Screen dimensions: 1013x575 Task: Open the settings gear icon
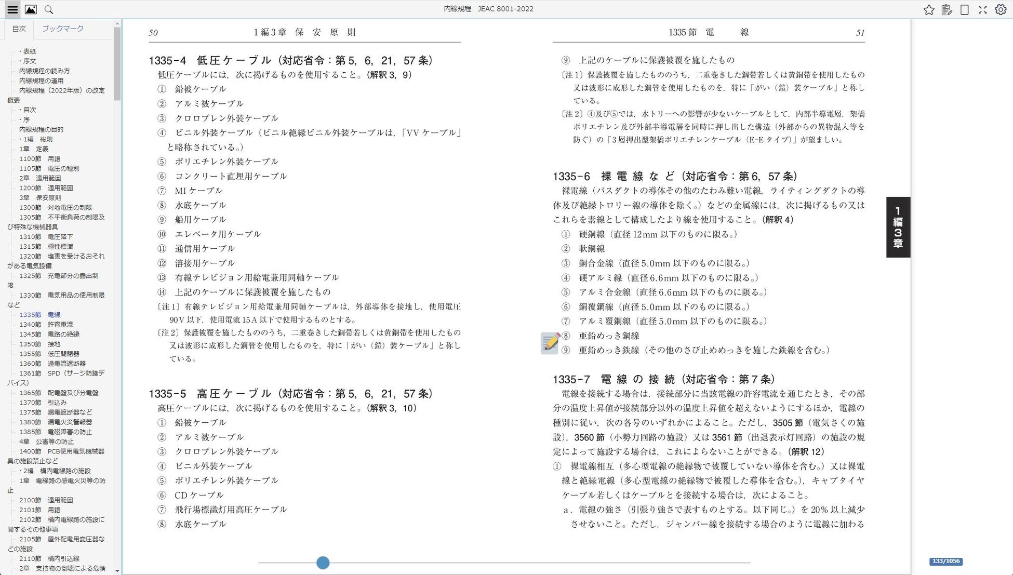(x=1001, y=9)
